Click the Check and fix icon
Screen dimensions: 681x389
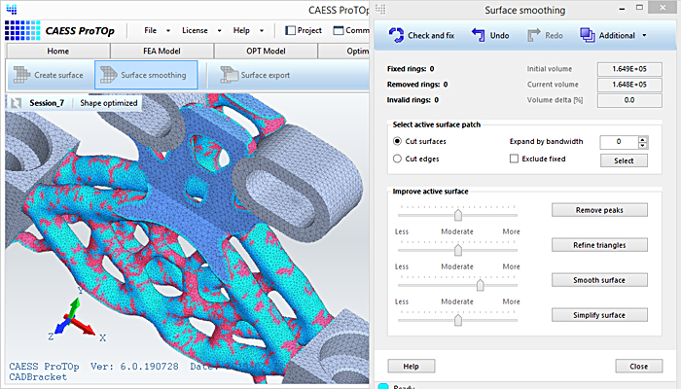click(396, 36)
